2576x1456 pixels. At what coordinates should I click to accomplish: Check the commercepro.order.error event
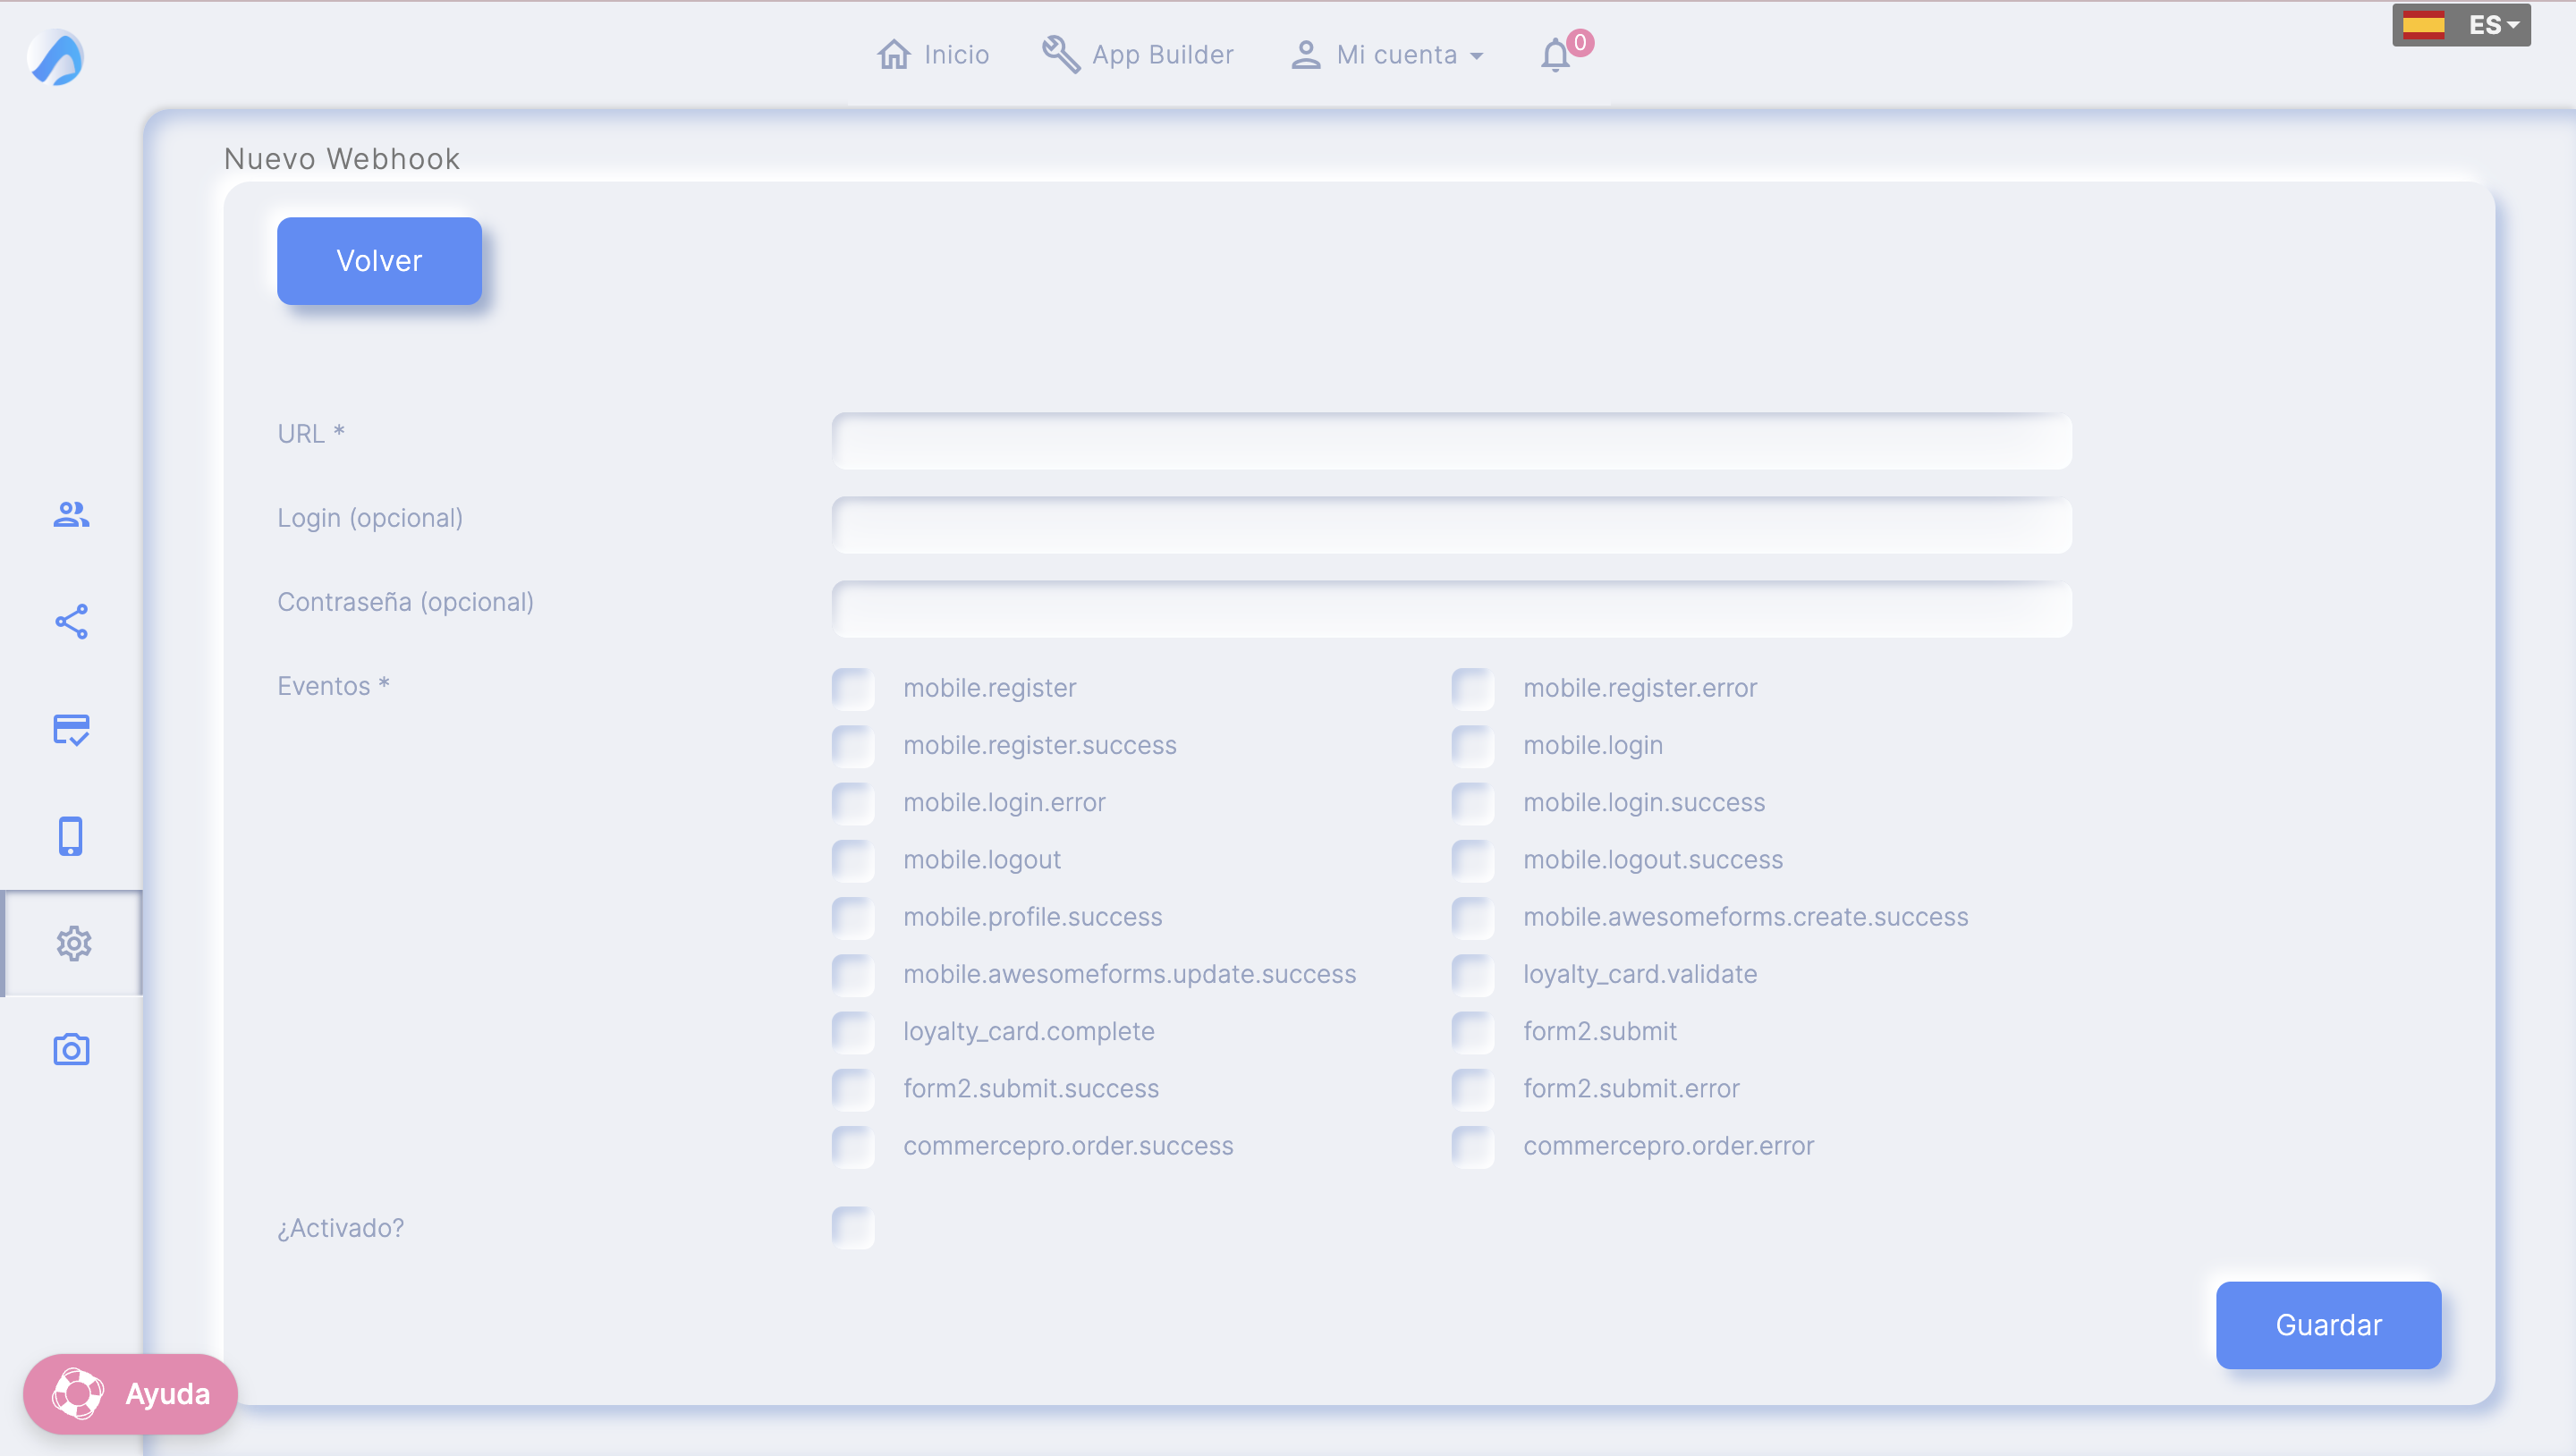click(x=1473, y=1145)
